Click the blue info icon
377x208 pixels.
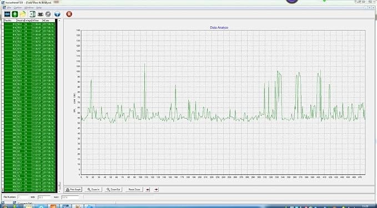[57, 14]
